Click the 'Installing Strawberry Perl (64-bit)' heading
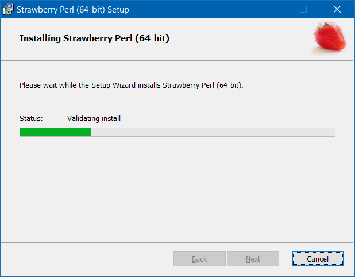The width and height of the screenshot is (355, 277). point(94,38)
